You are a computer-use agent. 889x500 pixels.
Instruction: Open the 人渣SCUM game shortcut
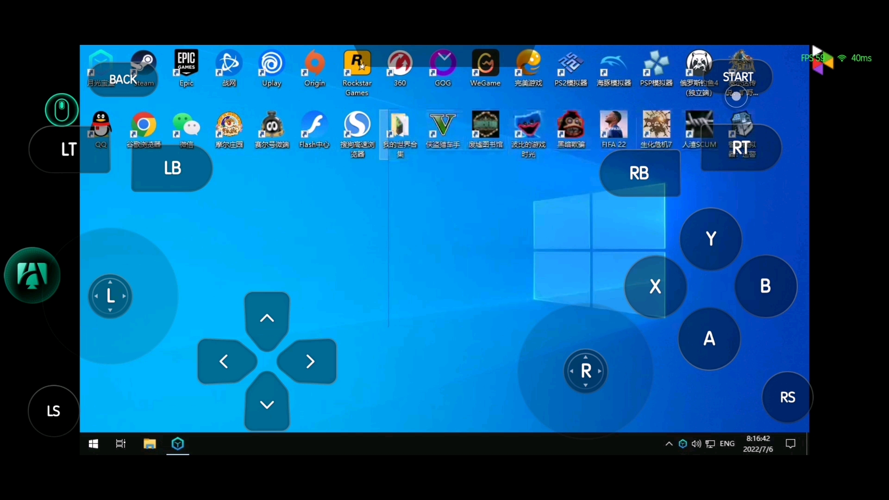click(x=699, y=130)
